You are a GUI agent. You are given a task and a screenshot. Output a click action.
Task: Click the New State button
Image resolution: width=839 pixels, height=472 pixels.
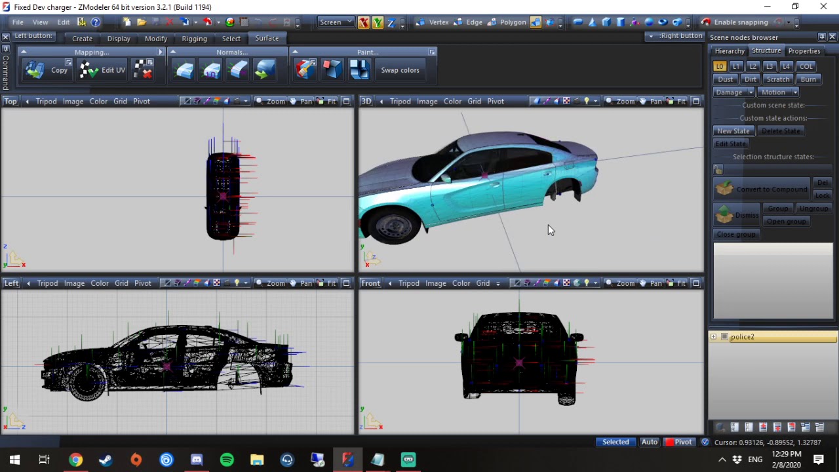pos(733,131)
